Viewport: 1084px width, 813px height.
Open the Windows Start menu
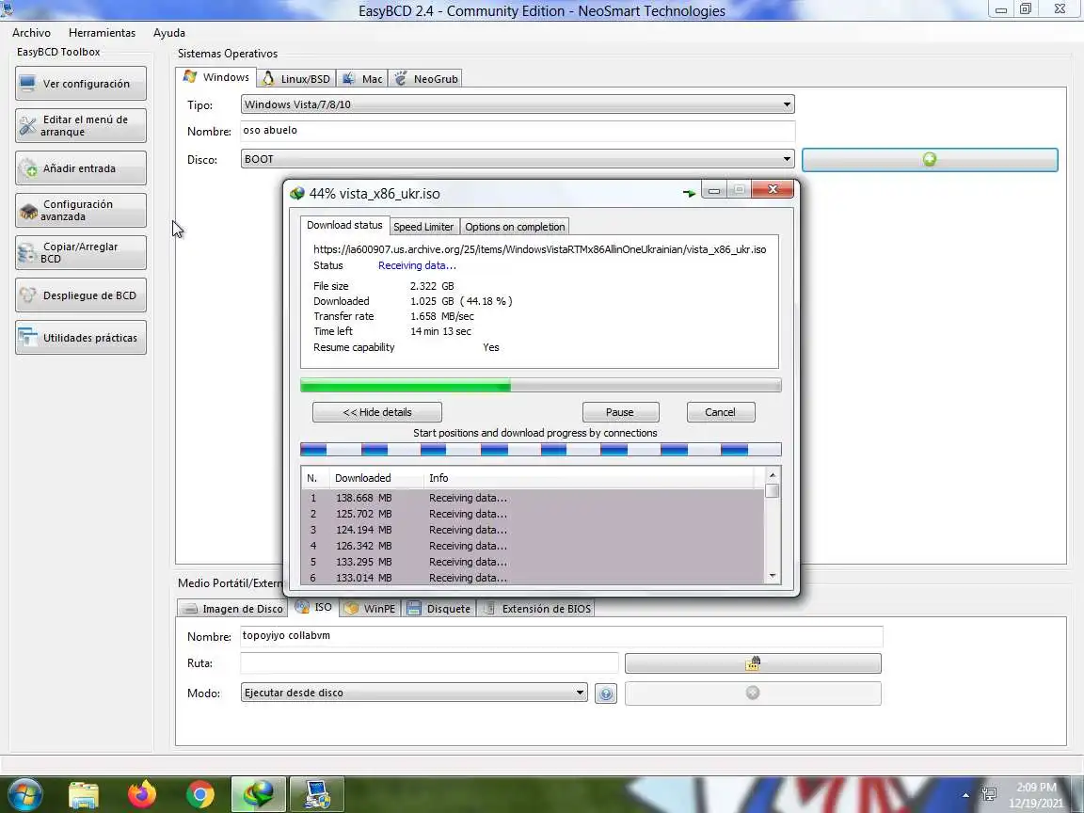(x=25, y=794)
